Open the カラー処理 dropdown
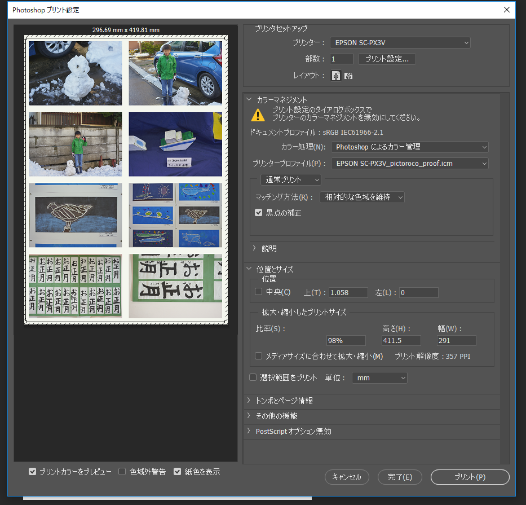Screen dimensions: 526x505 [x=410, y=147]
